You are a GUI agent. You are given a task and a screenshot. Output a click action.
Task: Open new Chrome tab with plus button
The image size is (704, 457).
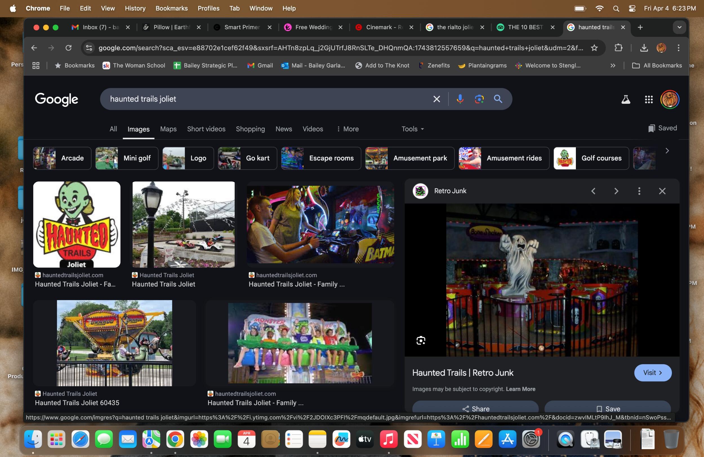coord(640,27)
